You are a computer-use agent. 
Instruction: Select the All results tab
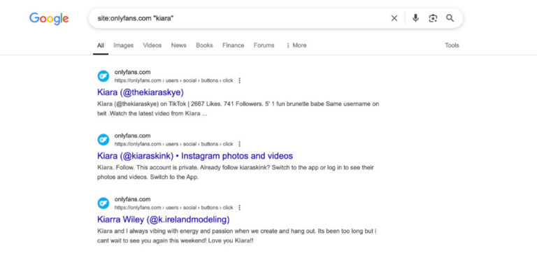(x=101, y=45)
